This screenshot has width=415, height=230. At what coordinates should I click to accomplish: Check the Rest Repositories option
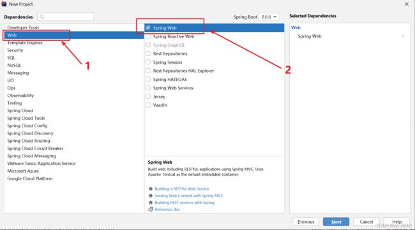click(148, 54)
